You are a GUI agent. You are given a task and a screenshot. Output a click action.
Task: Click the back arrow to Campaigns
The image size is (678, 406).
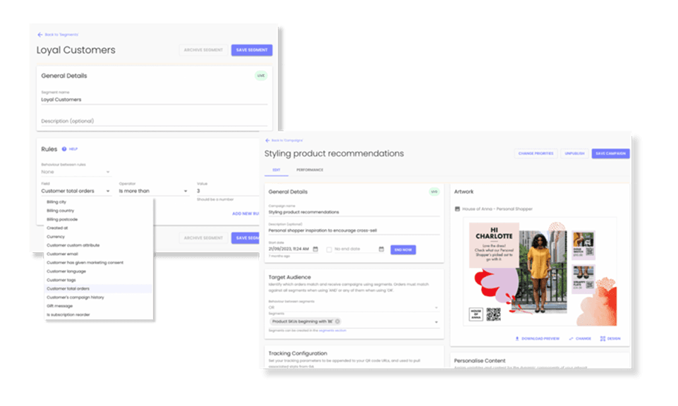pyautogui.click(x=267, y=140)
